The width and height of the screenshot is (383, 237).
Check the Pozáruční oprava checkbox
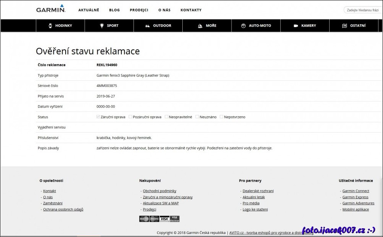[130, 117]
